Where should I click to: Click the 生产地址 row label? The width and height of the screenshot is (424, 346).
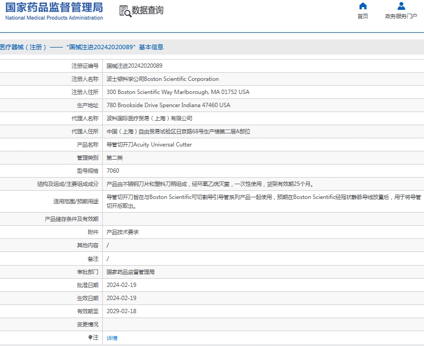click(x=88, y=105)
